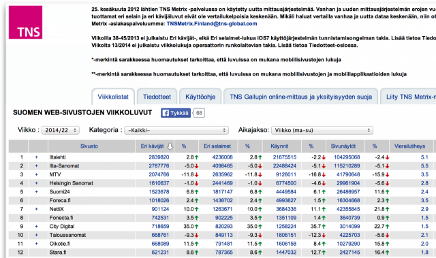Click MTV page views value 41790648
This screenshot has height=258, width=436.
(x=348, y=174)
